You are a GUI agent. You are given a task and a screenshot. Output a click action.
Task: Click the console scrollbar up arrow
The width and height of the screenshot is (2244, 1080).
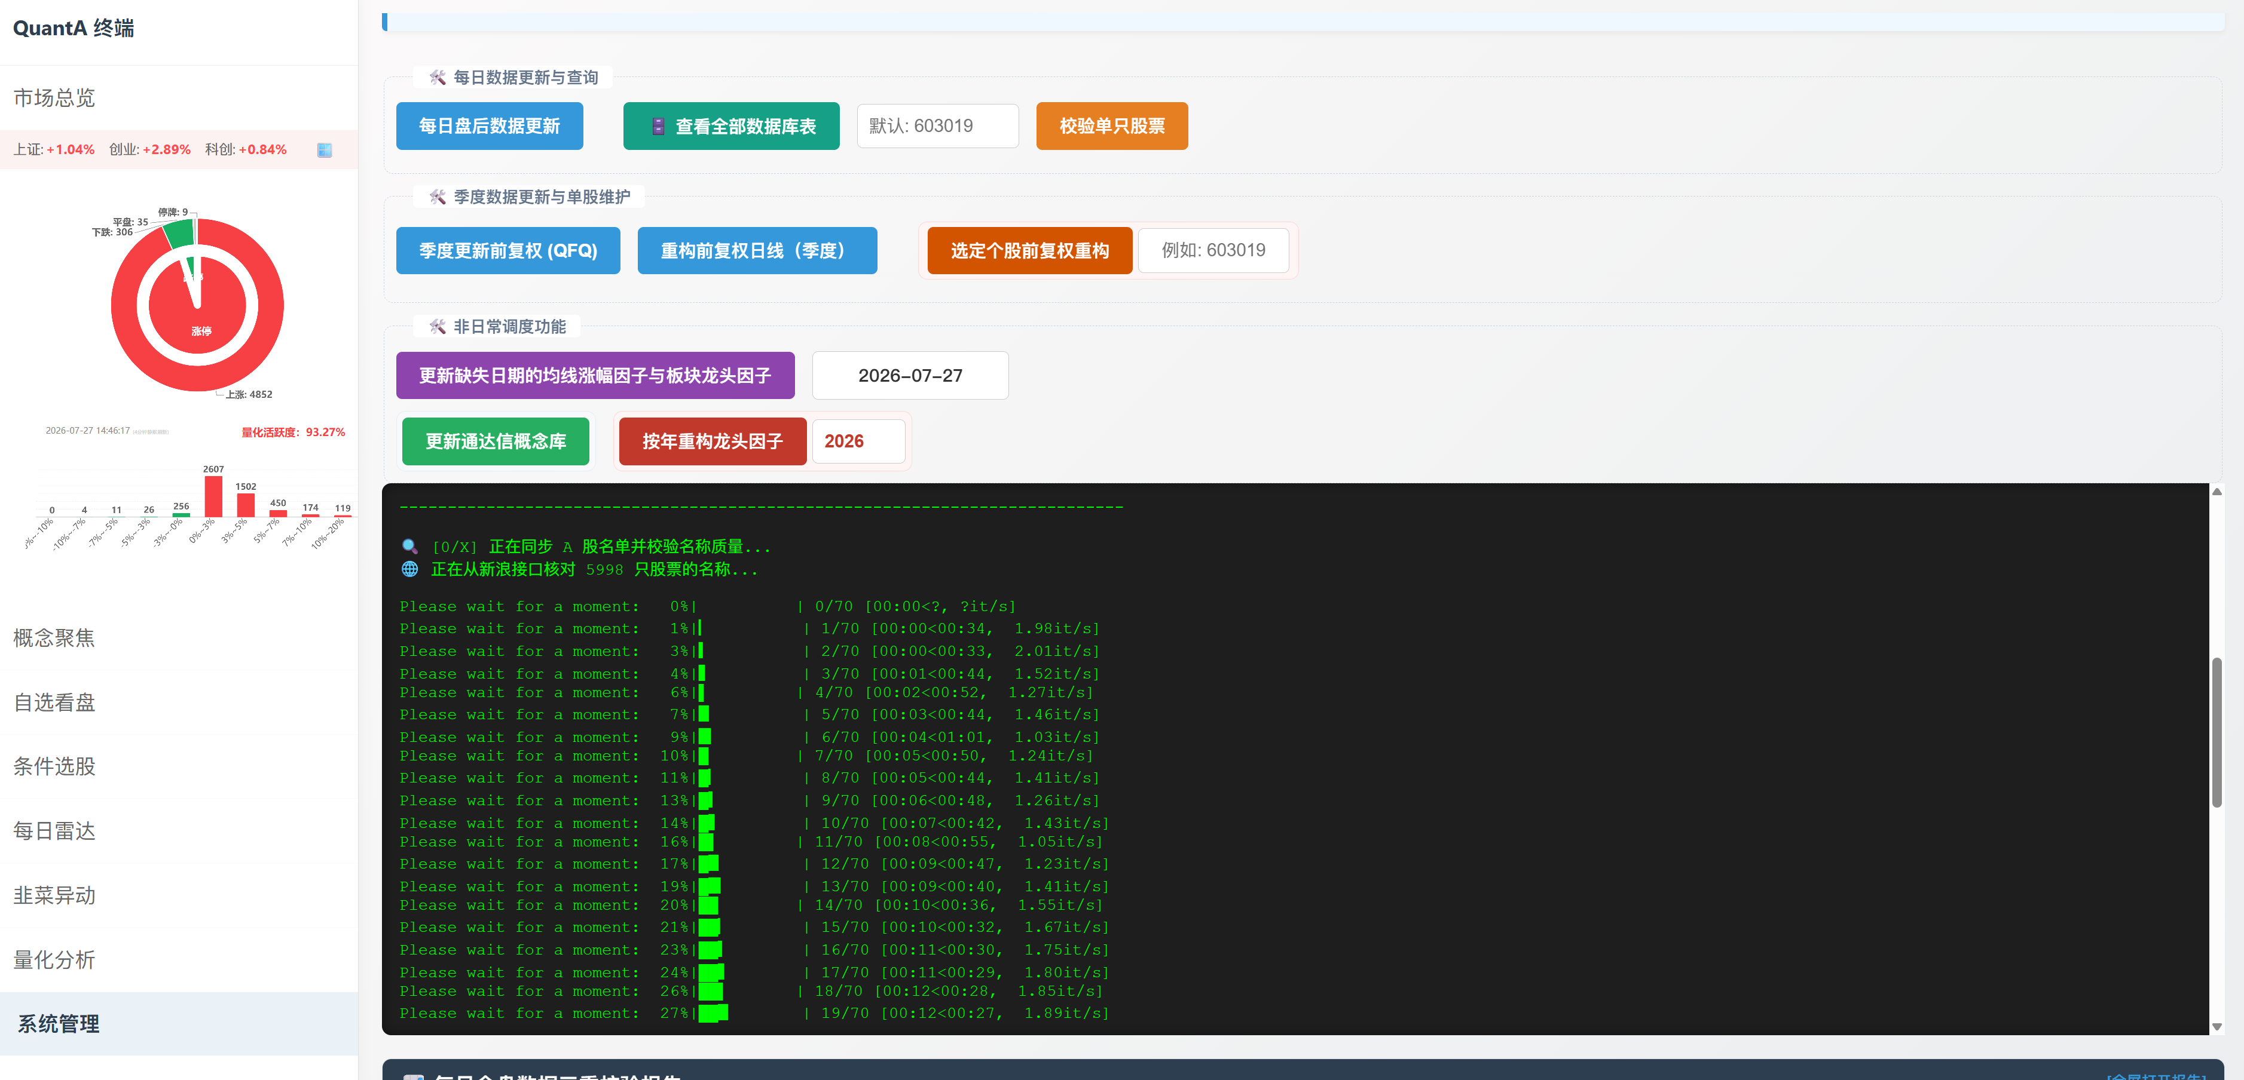[x=2217, y=492]
